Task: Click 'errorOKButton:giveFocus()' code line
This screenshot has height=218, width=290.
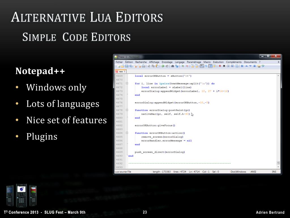Action: coord(155,125)
